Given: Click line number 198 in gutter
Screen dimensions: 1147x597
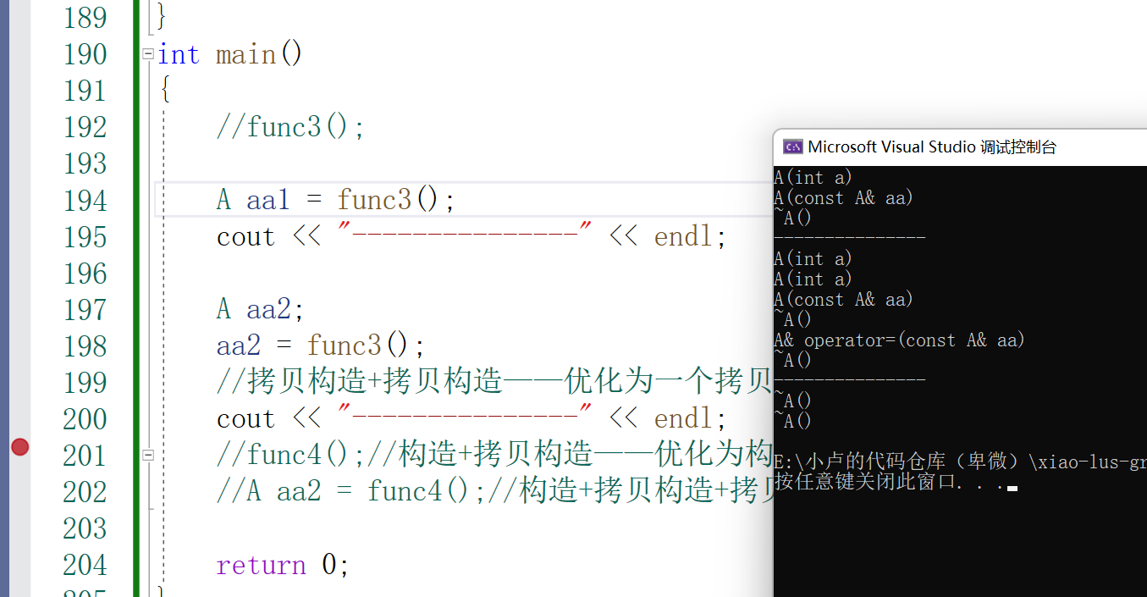Looking at the screenshot, I should pos(85,346).
